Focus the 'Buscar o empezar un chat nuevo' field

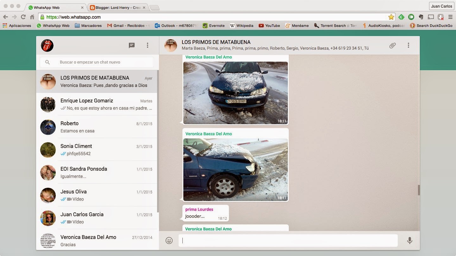coord(97,62)
